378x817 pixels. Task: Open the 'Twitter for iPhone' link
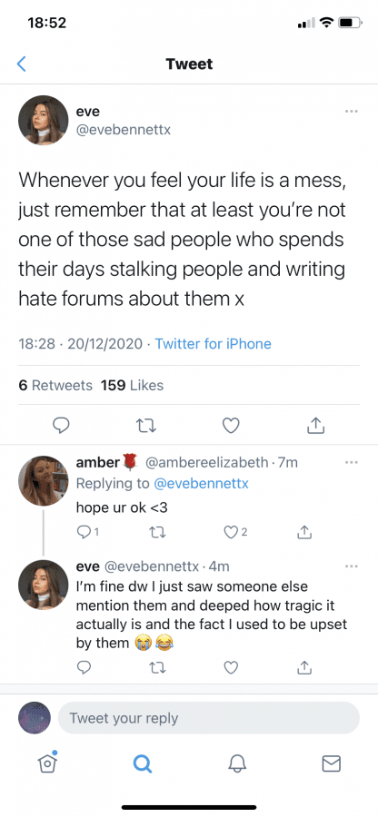[214, 344]
